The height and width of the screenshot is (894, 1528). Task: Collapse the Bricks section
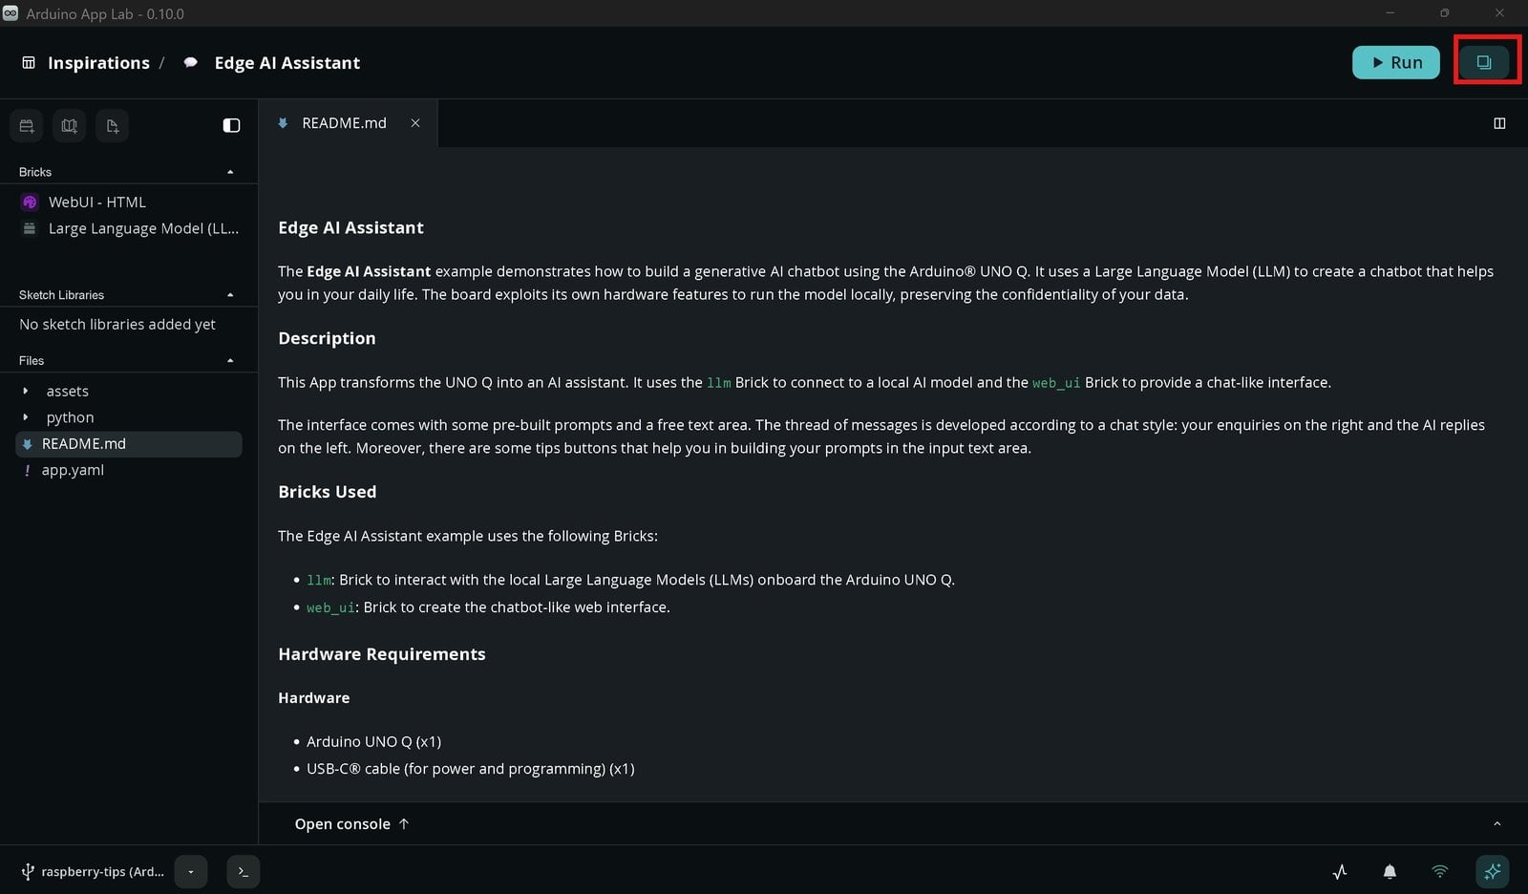pos(230,172)
